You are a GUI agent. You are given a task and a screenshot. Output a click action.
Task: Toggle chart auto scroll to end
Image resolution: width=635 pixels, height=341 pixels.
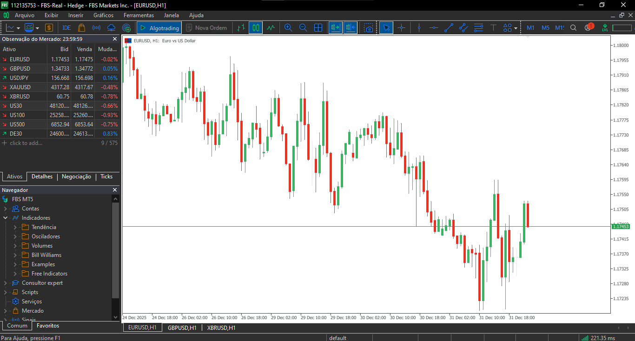(335, 28)
